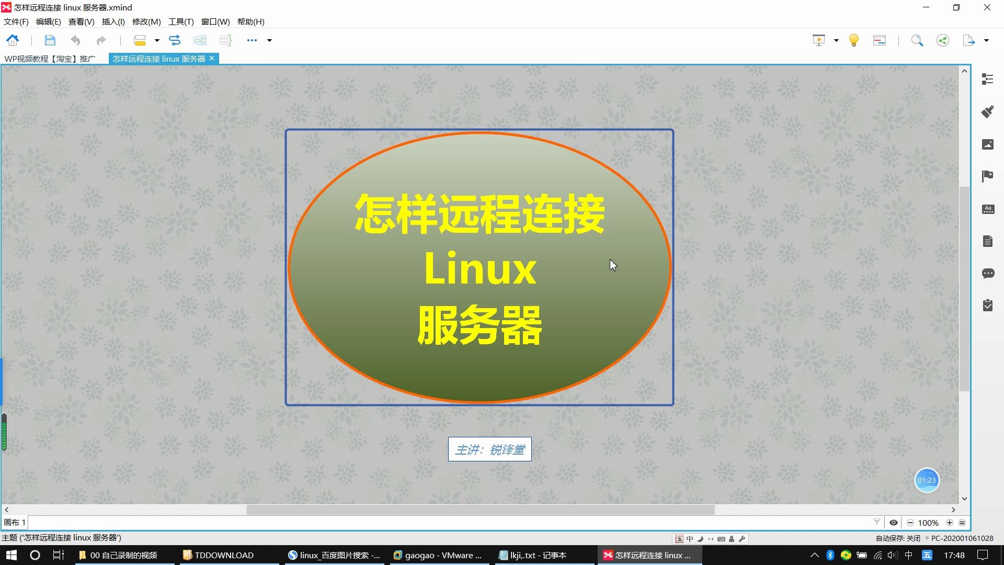Open the lightbulb brainstorm icon
This screenshot has width=1004, height=565.
854,39
